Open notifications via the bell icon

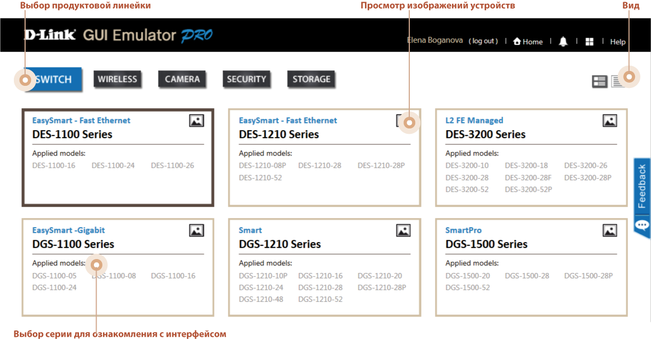click(x=563, y=41)
